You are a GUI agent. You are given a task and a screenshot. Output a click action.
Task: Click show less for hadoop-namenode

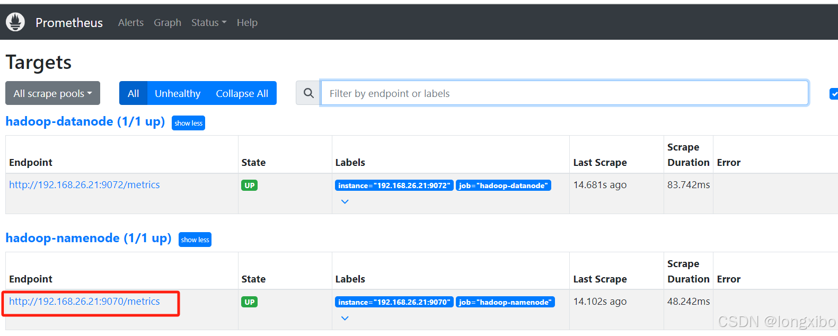coord(195,240)
